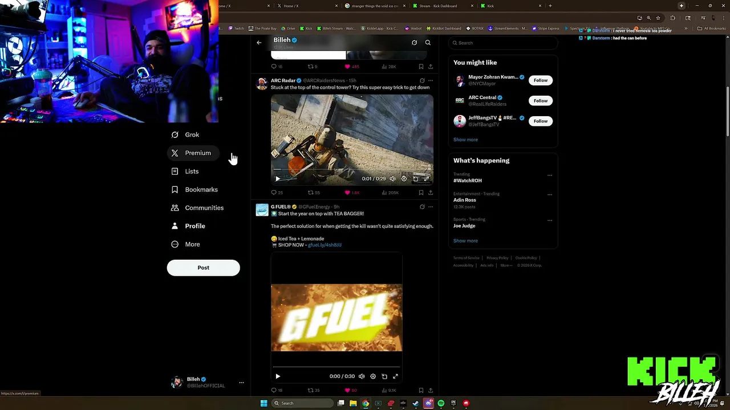Open the #WatchROH trending topic
Screen dimensions: 730x410
(x=468, y=181)
